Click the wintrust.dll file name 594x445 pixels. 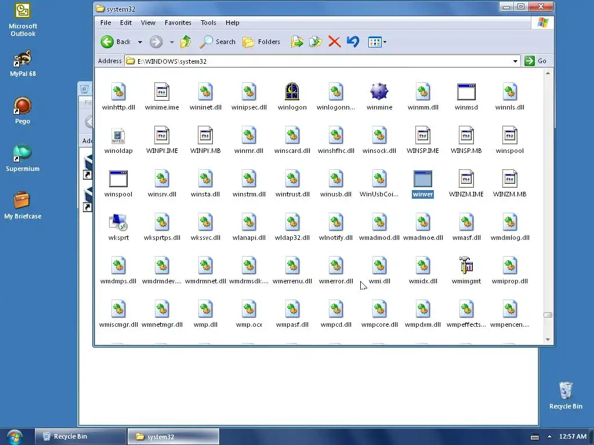[x=292, y=194]
